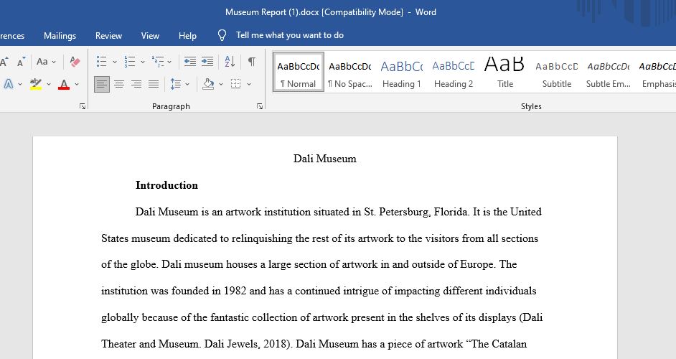Click the words St. Petersburg, Florida

[416, 212]
